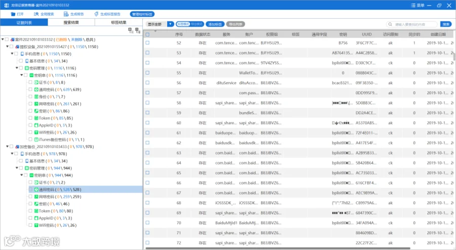Switch to the 搜索结果 tab

point(71,22)
